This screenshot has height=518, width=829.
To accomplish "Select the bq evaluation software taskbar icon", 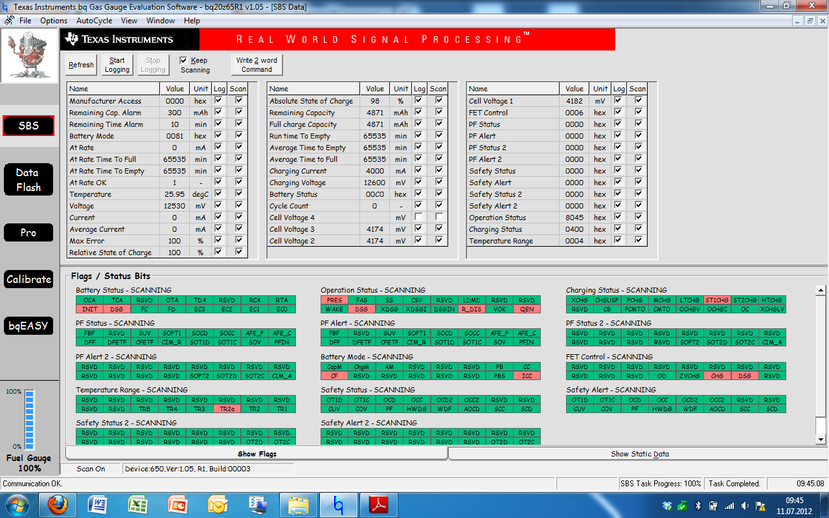I will (338, 504).
